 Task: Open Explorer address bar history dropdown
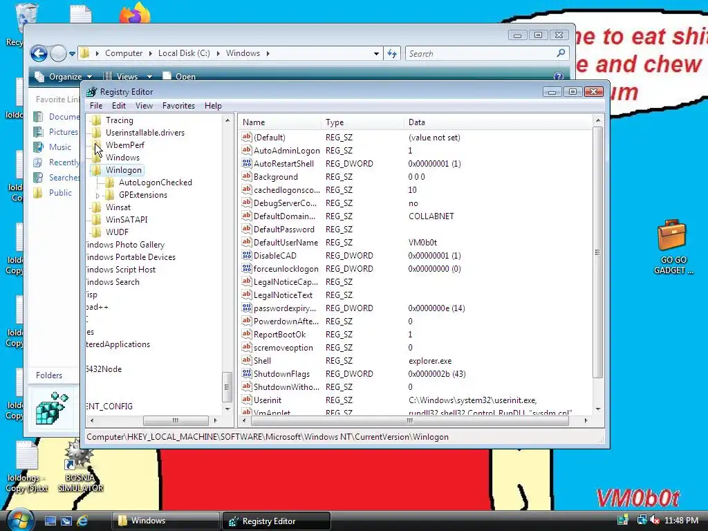(376, 53)
